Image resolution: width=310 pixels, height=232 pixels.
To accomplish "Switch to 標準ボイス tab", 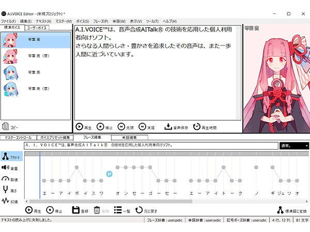I will coord(12,27).
